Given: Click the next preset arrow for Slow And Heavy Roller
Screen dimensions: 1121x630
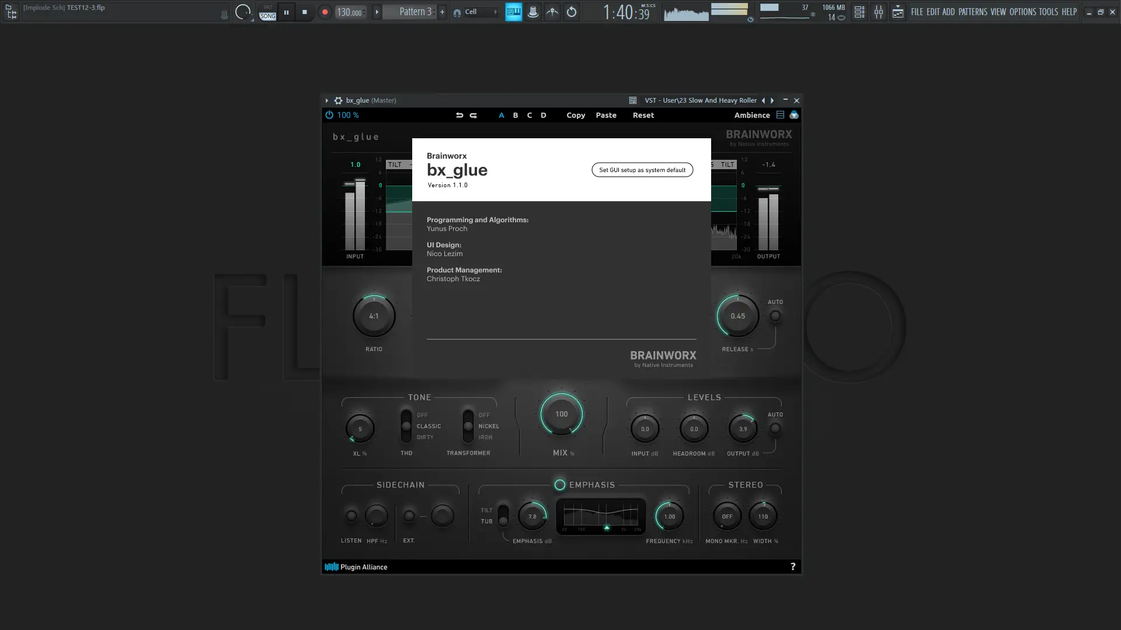Looking at the screenshot, I should (771, 100).
